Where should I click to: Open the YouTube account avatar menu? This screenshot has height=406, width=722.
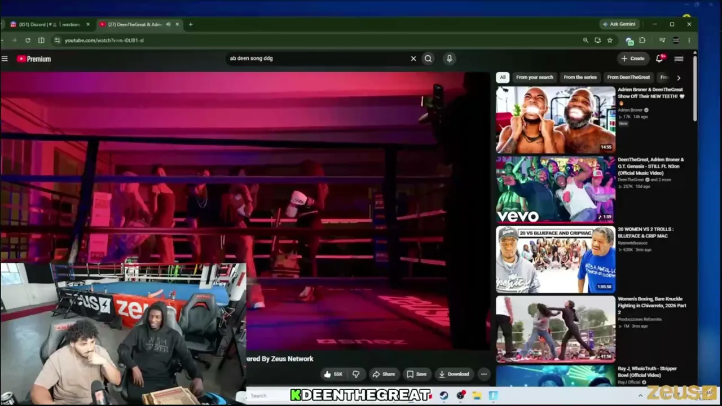point(679,58)
